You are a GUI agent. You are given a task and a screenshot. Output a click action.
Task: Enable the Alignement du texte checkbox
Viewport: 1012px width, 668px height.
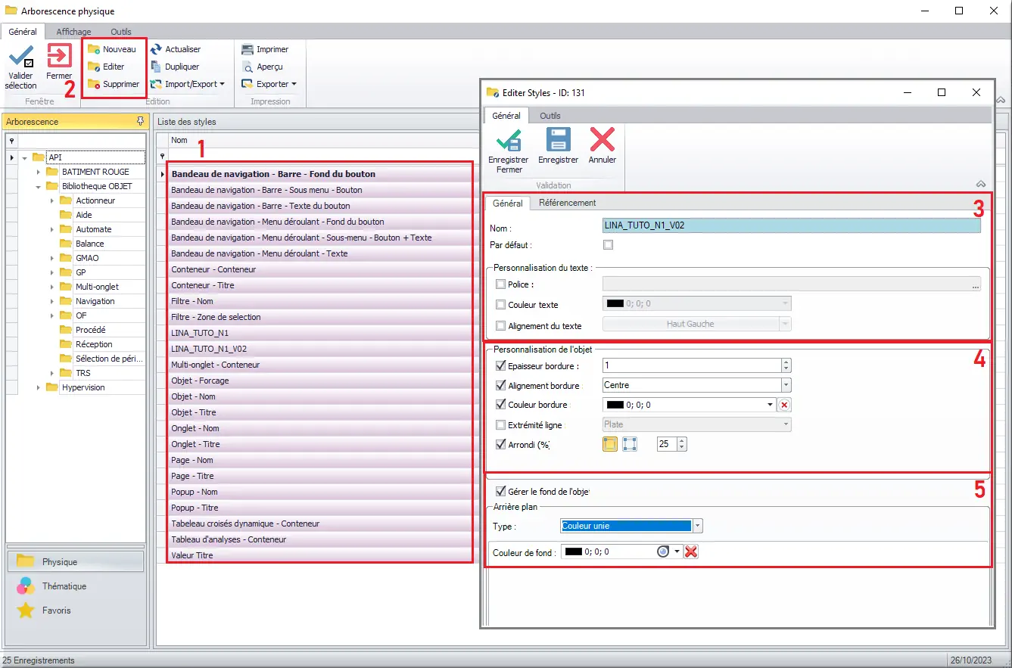(500, 325)
